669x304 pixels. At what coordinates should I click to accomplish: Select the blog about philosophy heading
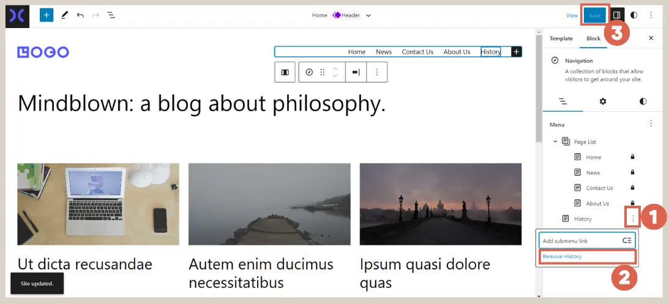click(202, 103)
